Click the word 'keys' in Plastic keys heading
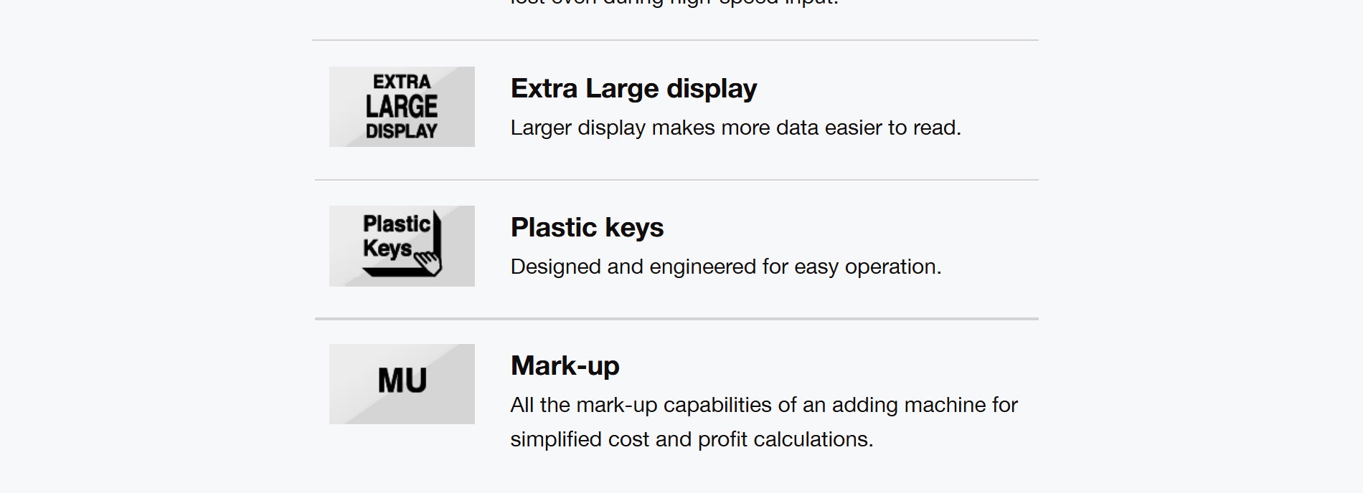The width and height of the screenshot is (1363, 493). point(634,229)
